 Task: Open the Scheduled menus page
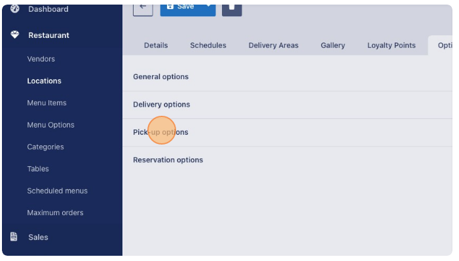coord(58,191)
